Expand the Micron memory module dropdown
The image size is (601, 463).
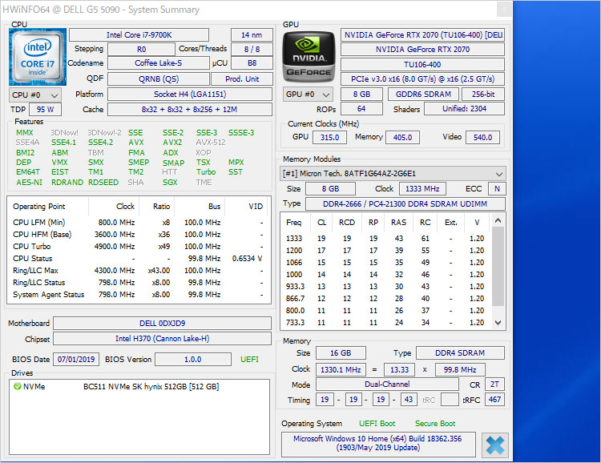pos(393,174)
